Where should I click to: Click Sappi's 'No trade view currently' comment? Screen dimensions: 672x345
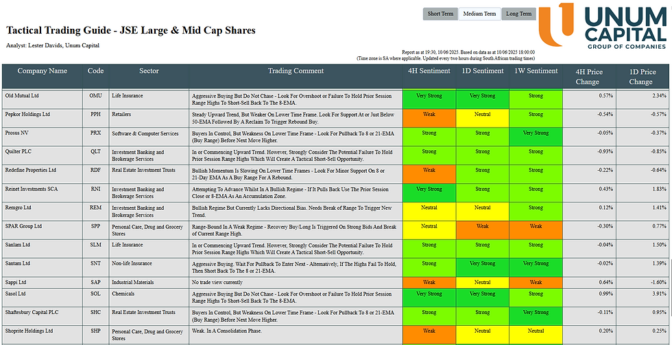point(217,283)
